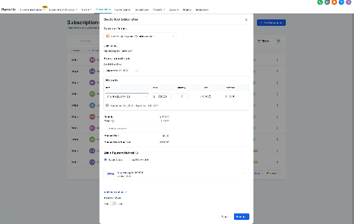
Task: Select the Add New Card radio option
Action: click(x=129, y=160)
